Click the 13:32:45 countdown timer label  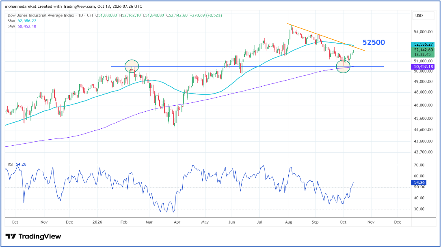[423, 55]
